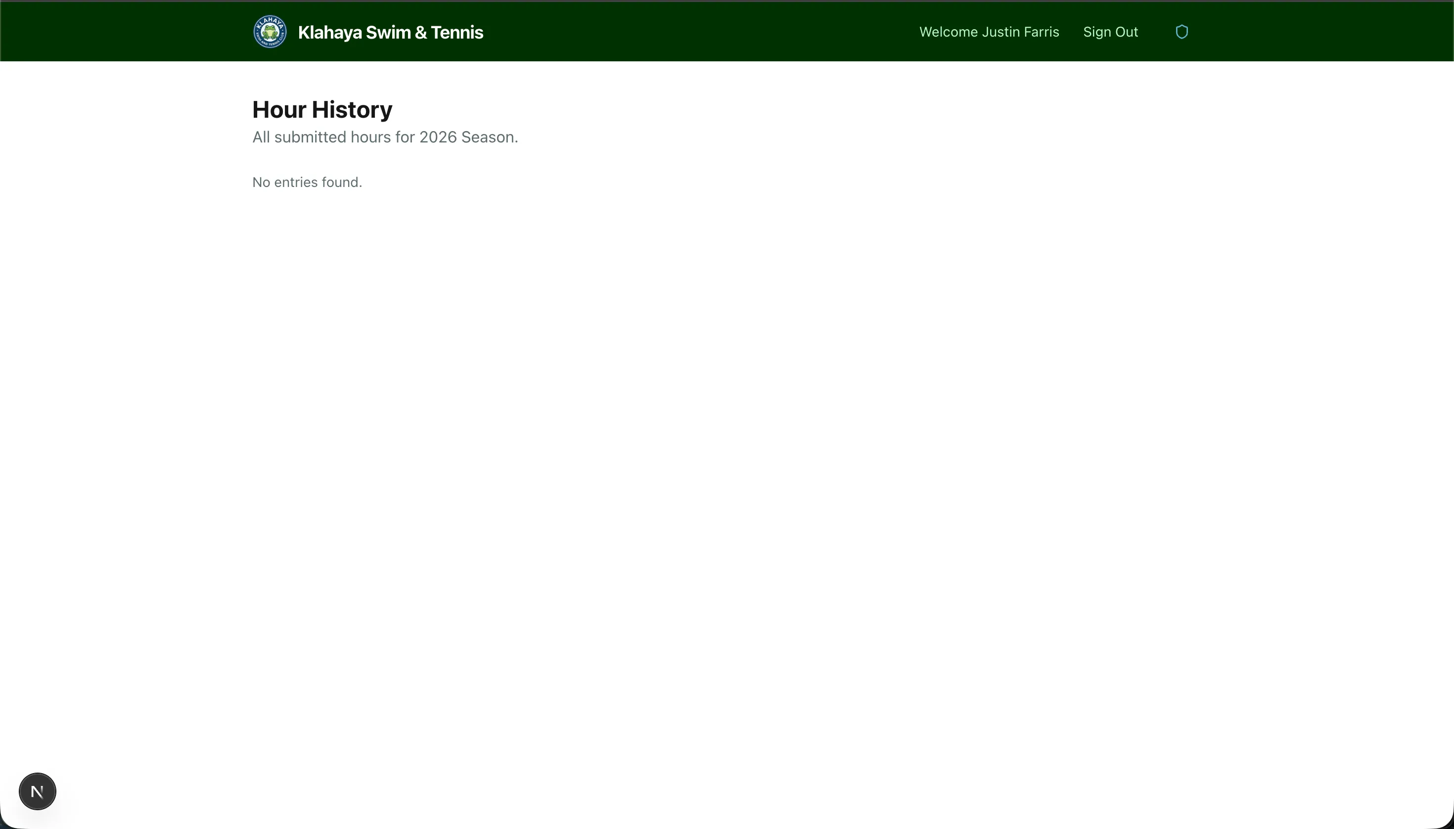Open Next.js dev tools N badge
The width and height of the screenshot is (1454, 829).
pyautogui.click(x=38, y=791)
